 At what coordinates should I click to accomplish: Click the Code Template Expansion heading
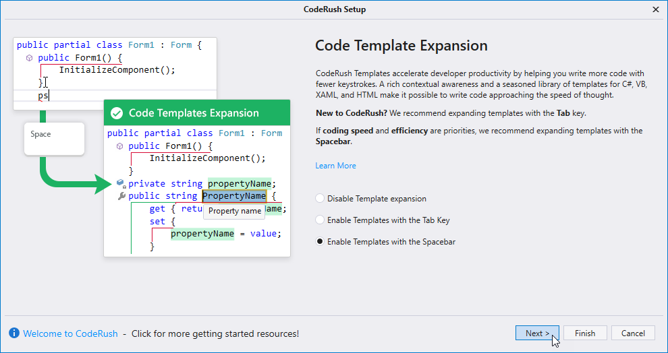click(401, 46)
